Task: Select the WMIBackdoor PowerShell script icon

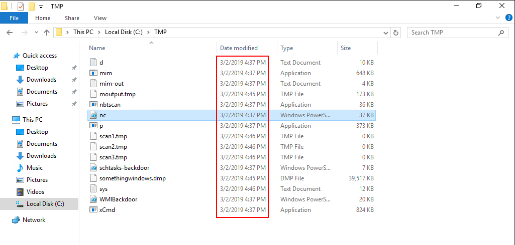Action: (x=93, y=199)
